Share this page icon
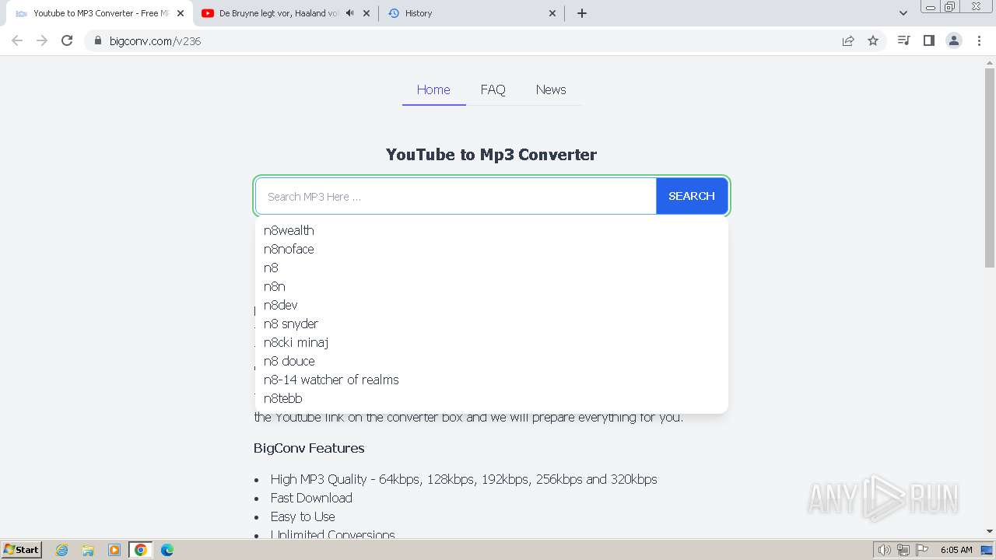This screenshot has width=996, height=560. (x=848, y=40)
